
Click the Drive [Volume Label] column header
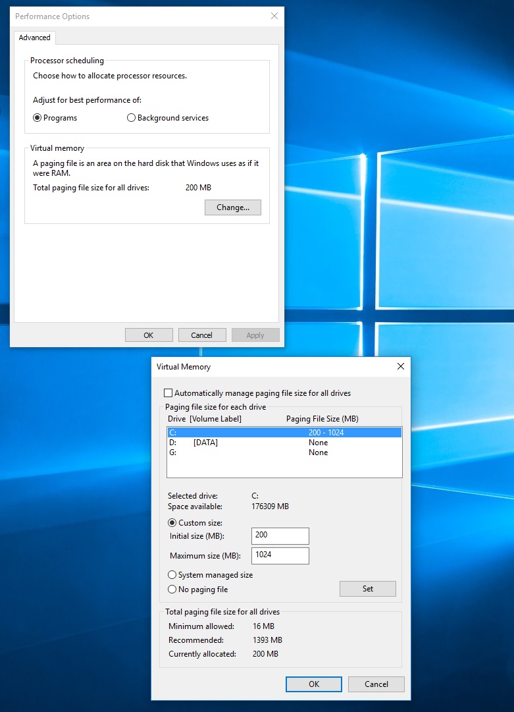(205, 419)
